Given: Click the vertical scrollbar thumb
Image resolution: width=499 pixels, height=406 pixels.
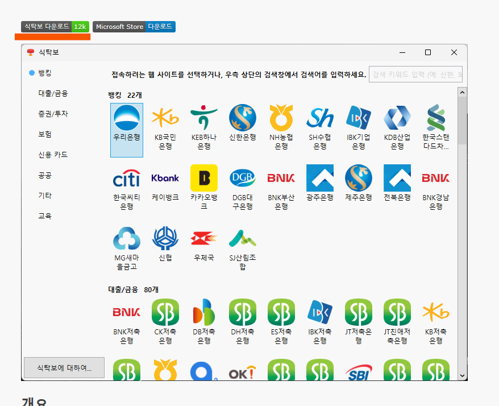Looking at the screenshot, I should pyautogui.click(x=463, y=121).
